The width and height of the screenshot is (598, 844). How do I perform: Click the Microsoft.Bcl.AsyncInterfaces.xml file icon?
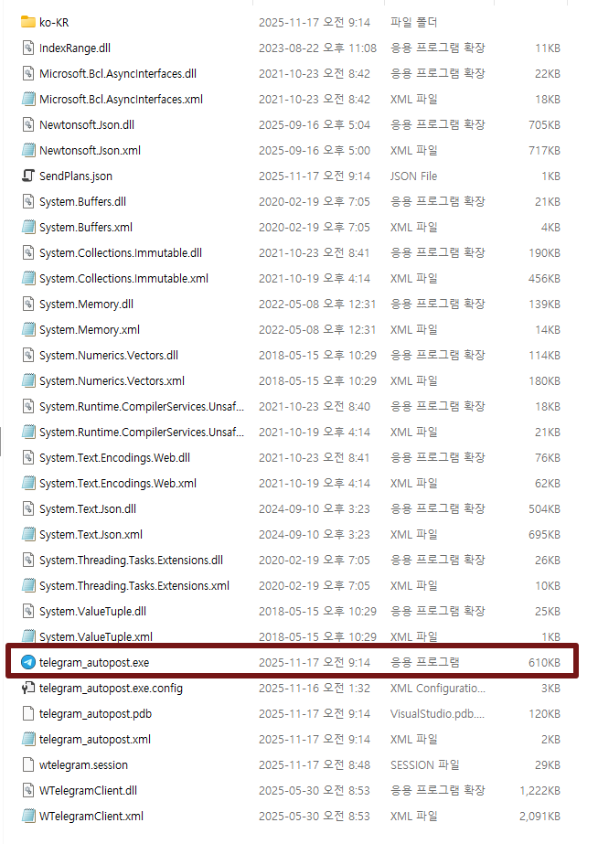coord(28,99)
